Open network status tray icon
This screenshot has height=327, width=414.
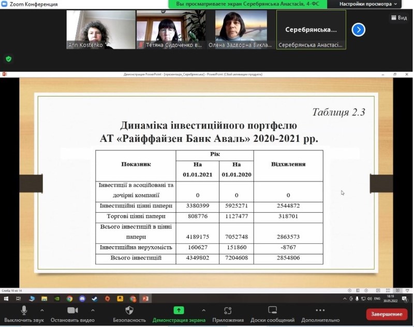pos(363,299)
